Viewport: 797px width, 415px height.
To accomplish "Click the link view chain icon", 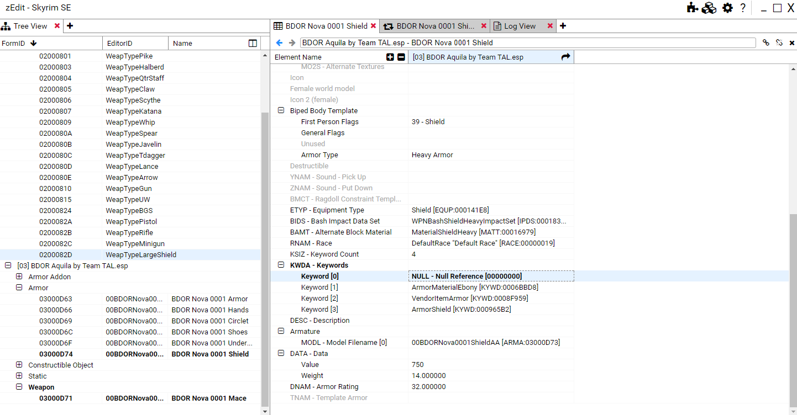I will [x=766, y=42].
